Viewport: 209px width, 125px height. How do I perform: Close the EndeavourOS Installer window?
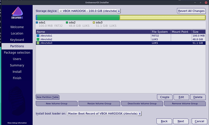206,2
